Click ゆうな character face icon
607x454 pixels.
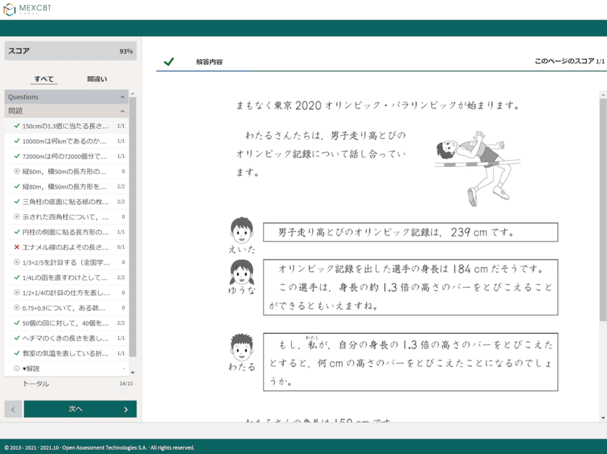pyautogui.click(x=242, y=273)
